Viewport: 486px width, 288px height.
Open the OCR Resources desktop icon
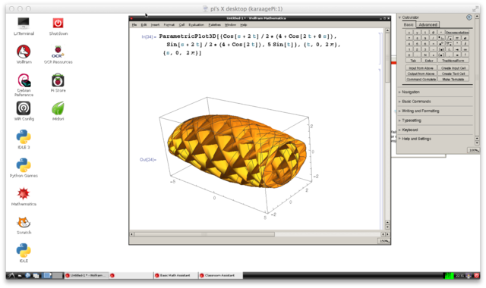[58, 54]
